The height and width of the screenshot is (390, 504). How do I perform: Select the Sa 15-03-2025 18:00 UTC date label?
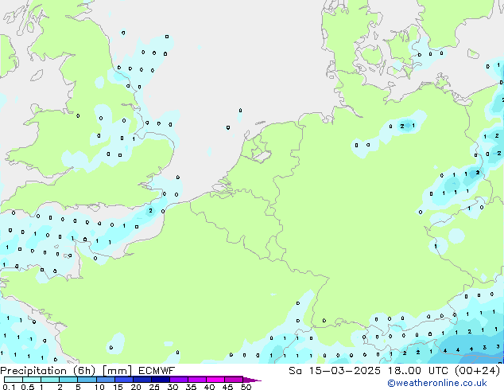pos(394,371)
